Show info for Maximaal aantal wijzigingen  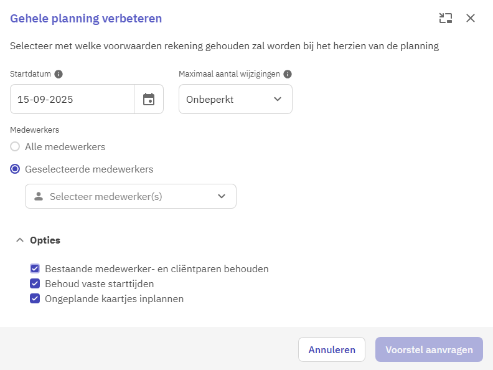(288, 74)
